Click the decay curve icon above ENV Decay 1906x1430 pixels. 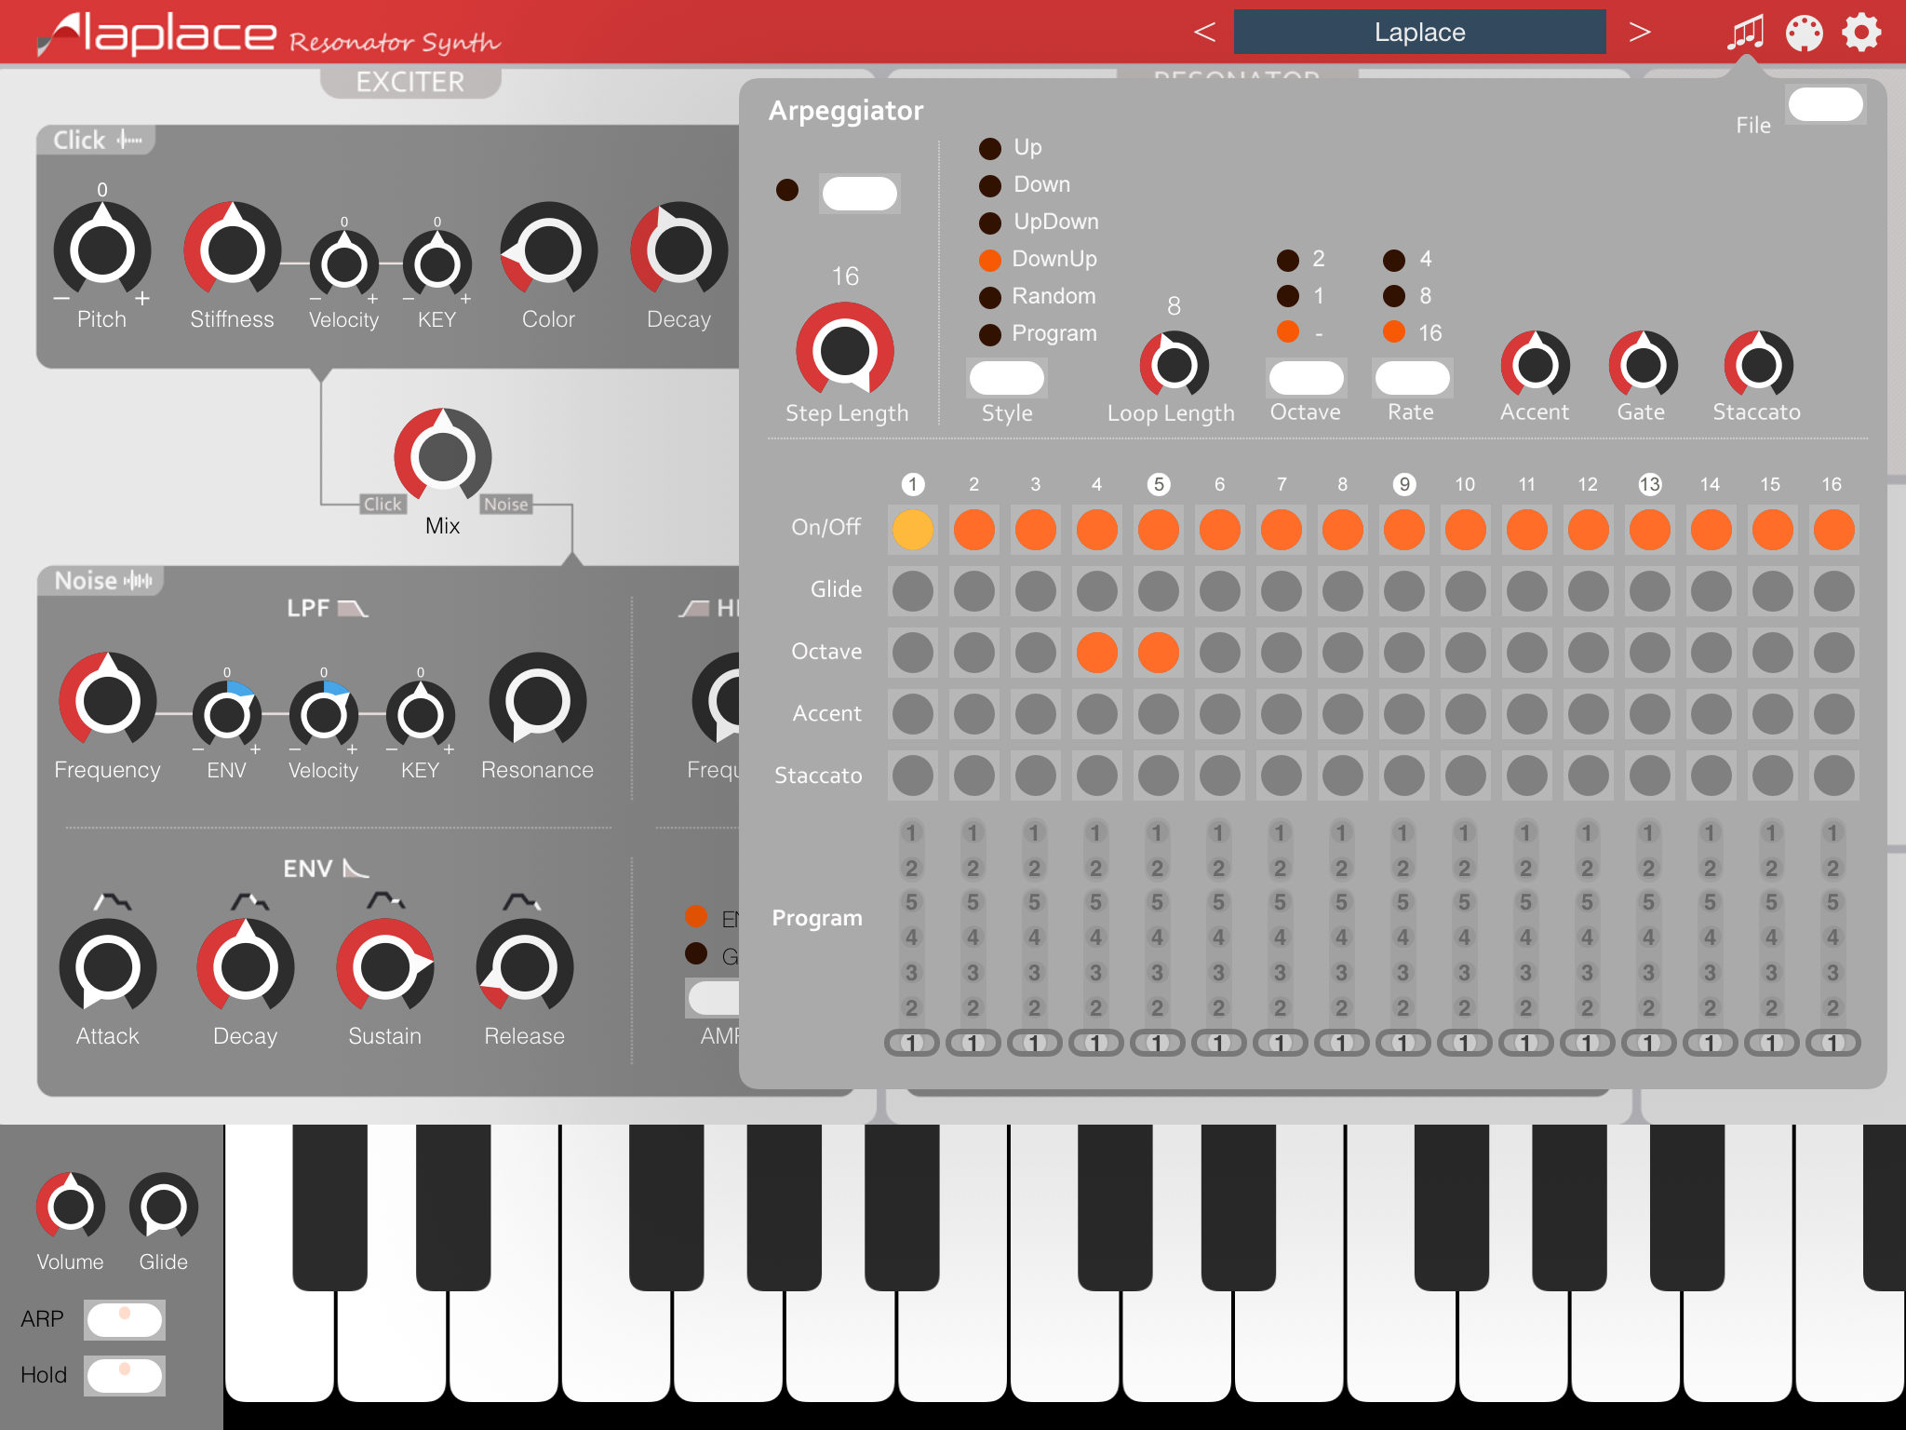point(249,901)
